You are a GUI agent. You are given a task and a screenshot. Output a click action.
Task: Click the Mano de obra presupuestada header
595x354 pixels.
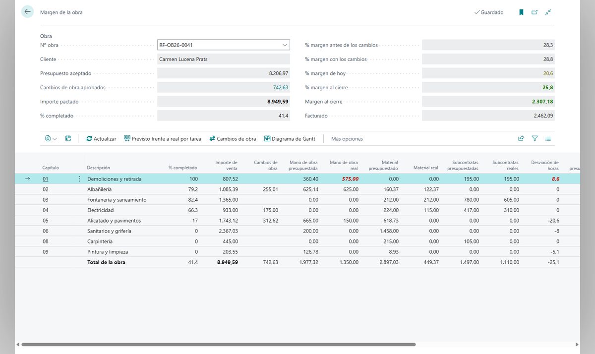tap(303, 165)
